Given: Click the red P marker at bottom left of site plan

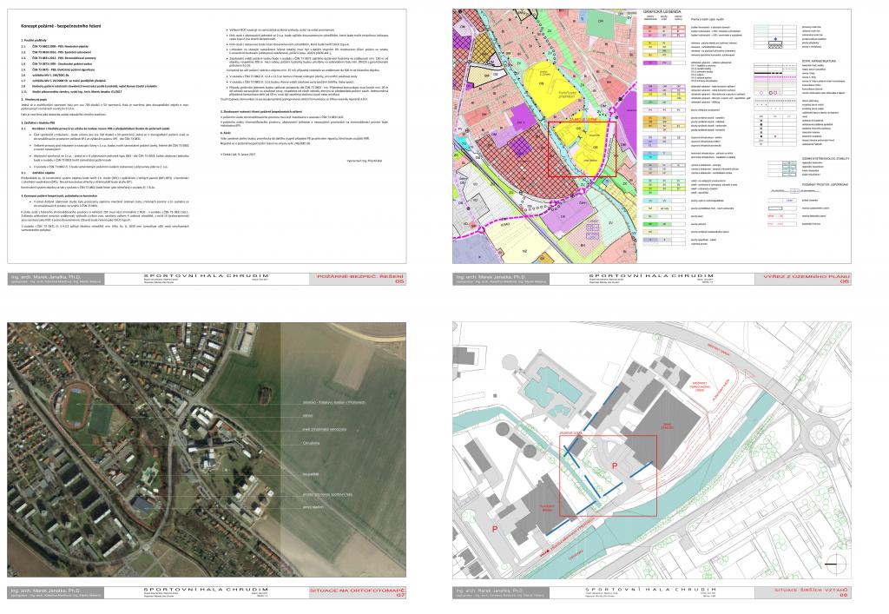Looking at the screenshot, I should point(495,529).
